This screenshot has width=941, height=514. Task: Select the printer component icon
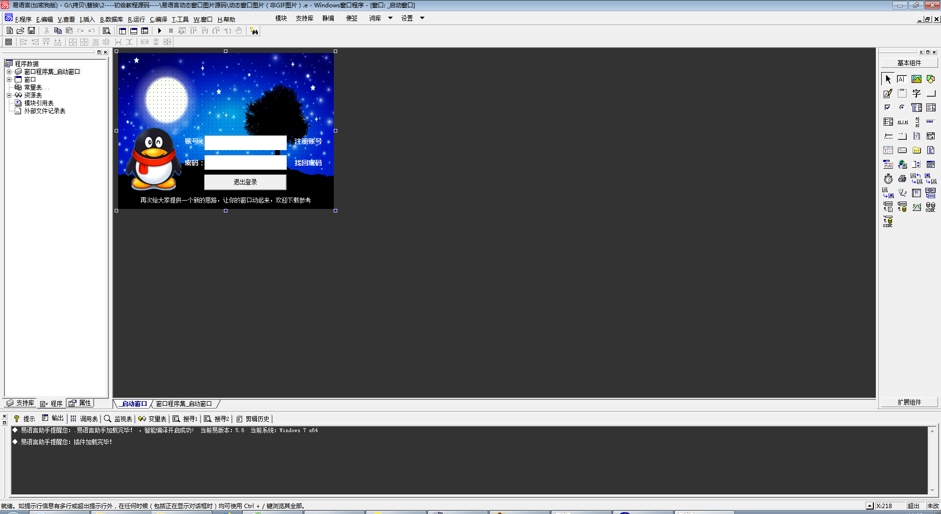coord(902,179)
